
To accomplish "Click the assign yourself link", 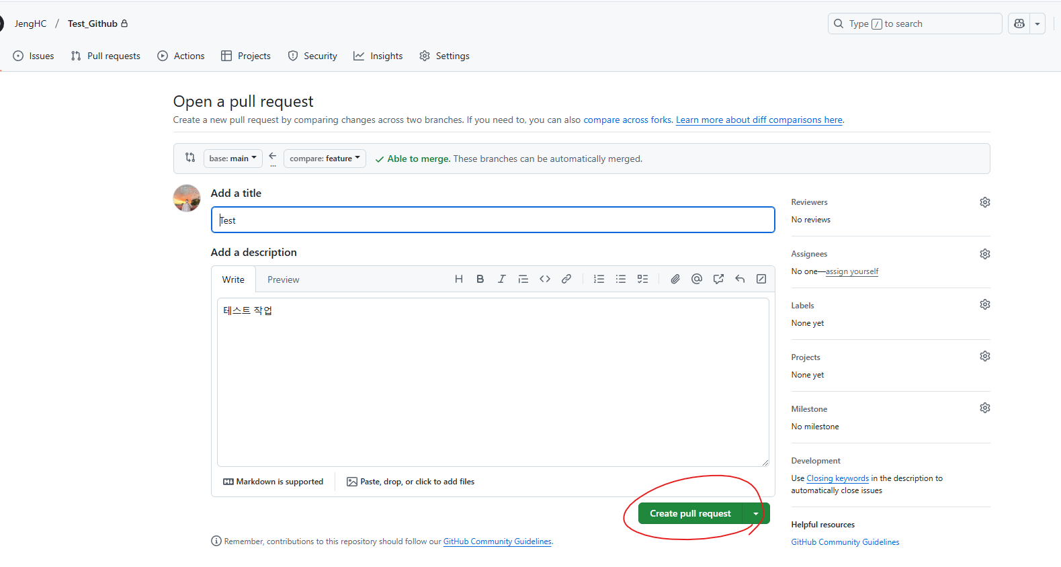I will [x=852, y=271].
